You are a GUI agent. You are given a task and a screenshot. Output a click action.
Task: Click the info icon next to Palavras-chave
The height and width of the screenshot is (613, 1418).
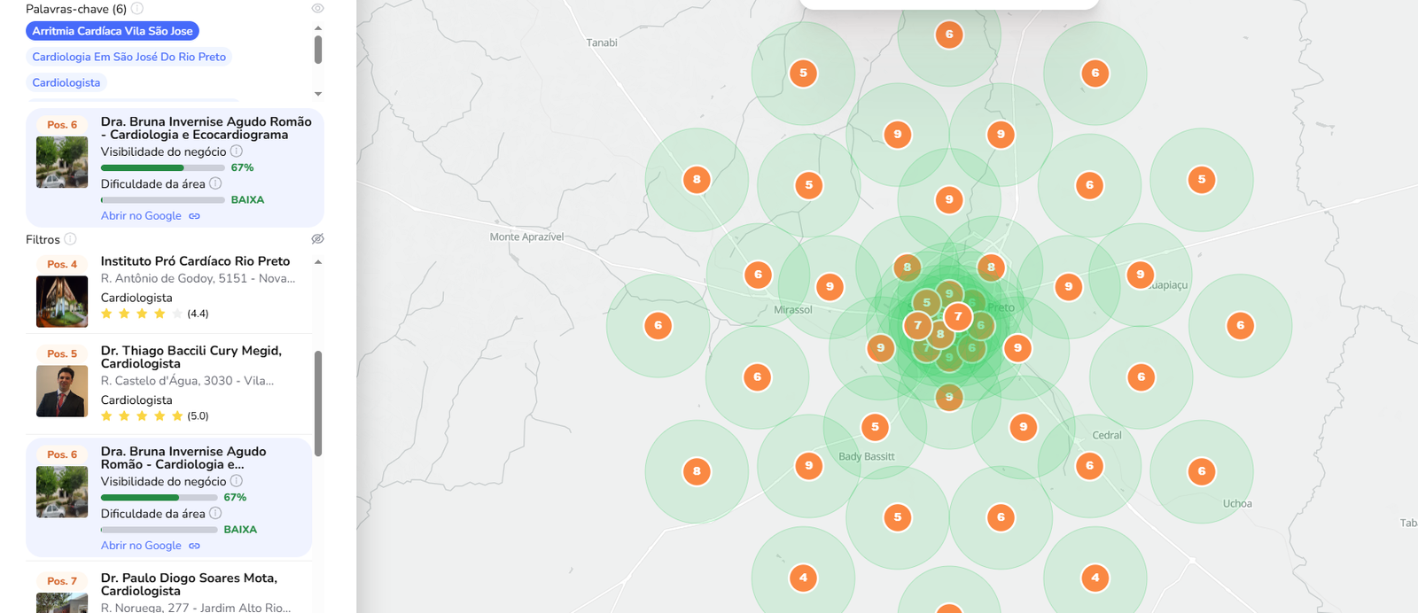click(x=137, y=9)
